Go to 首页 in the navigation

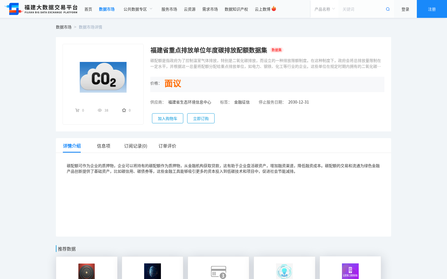pyautogui.click(x=88, y=9)
